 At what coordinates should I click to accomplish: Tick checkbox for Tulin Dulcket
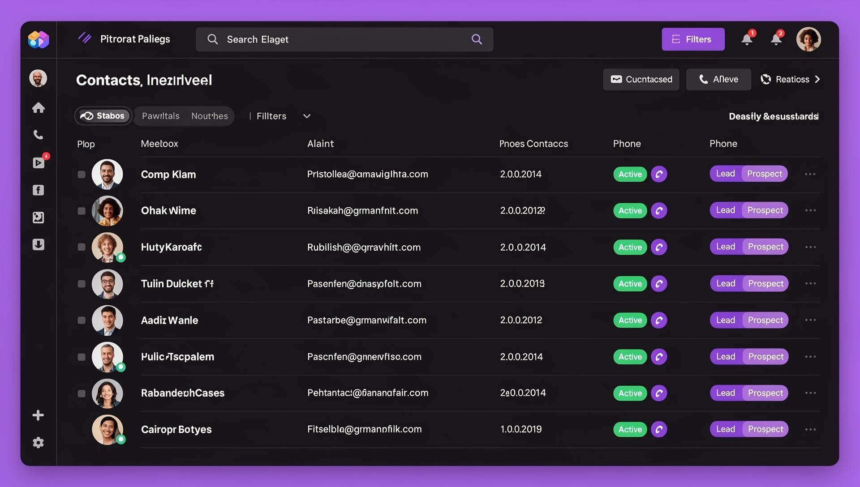(82, 284)
